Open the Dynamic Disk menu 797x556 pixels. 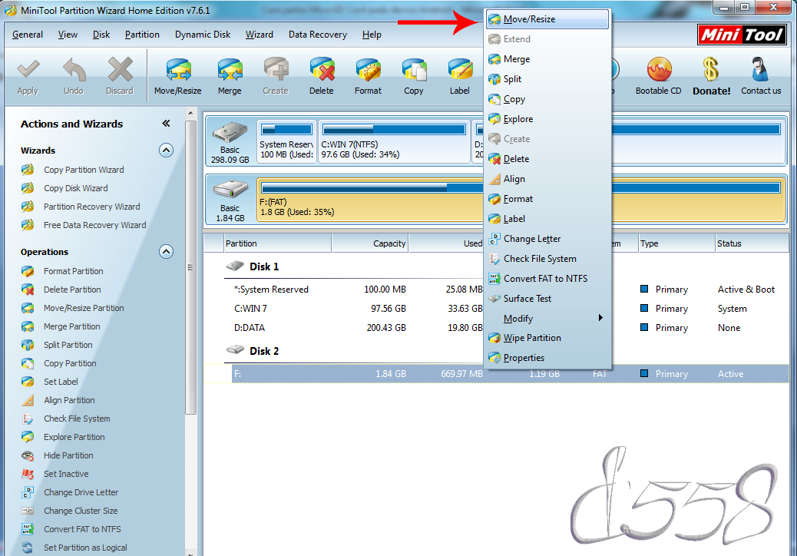(x=203, y=35)
